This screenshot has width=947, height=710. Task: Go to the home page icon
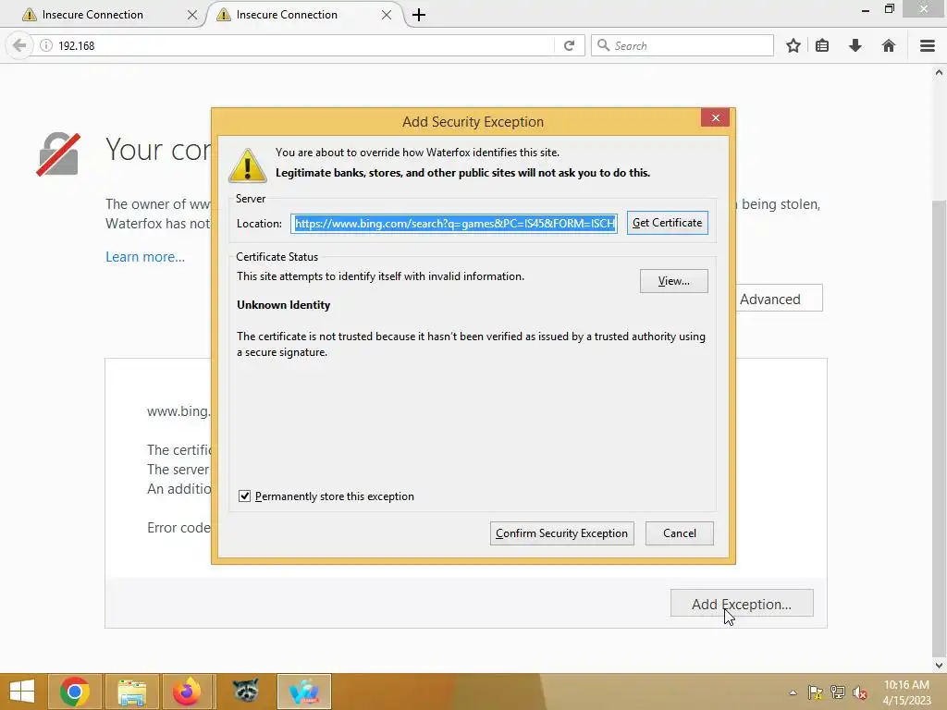coord(889,45)
